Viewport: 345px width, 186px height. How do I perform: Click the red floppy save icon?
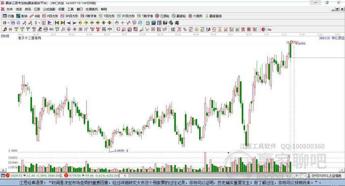(165, 23)
